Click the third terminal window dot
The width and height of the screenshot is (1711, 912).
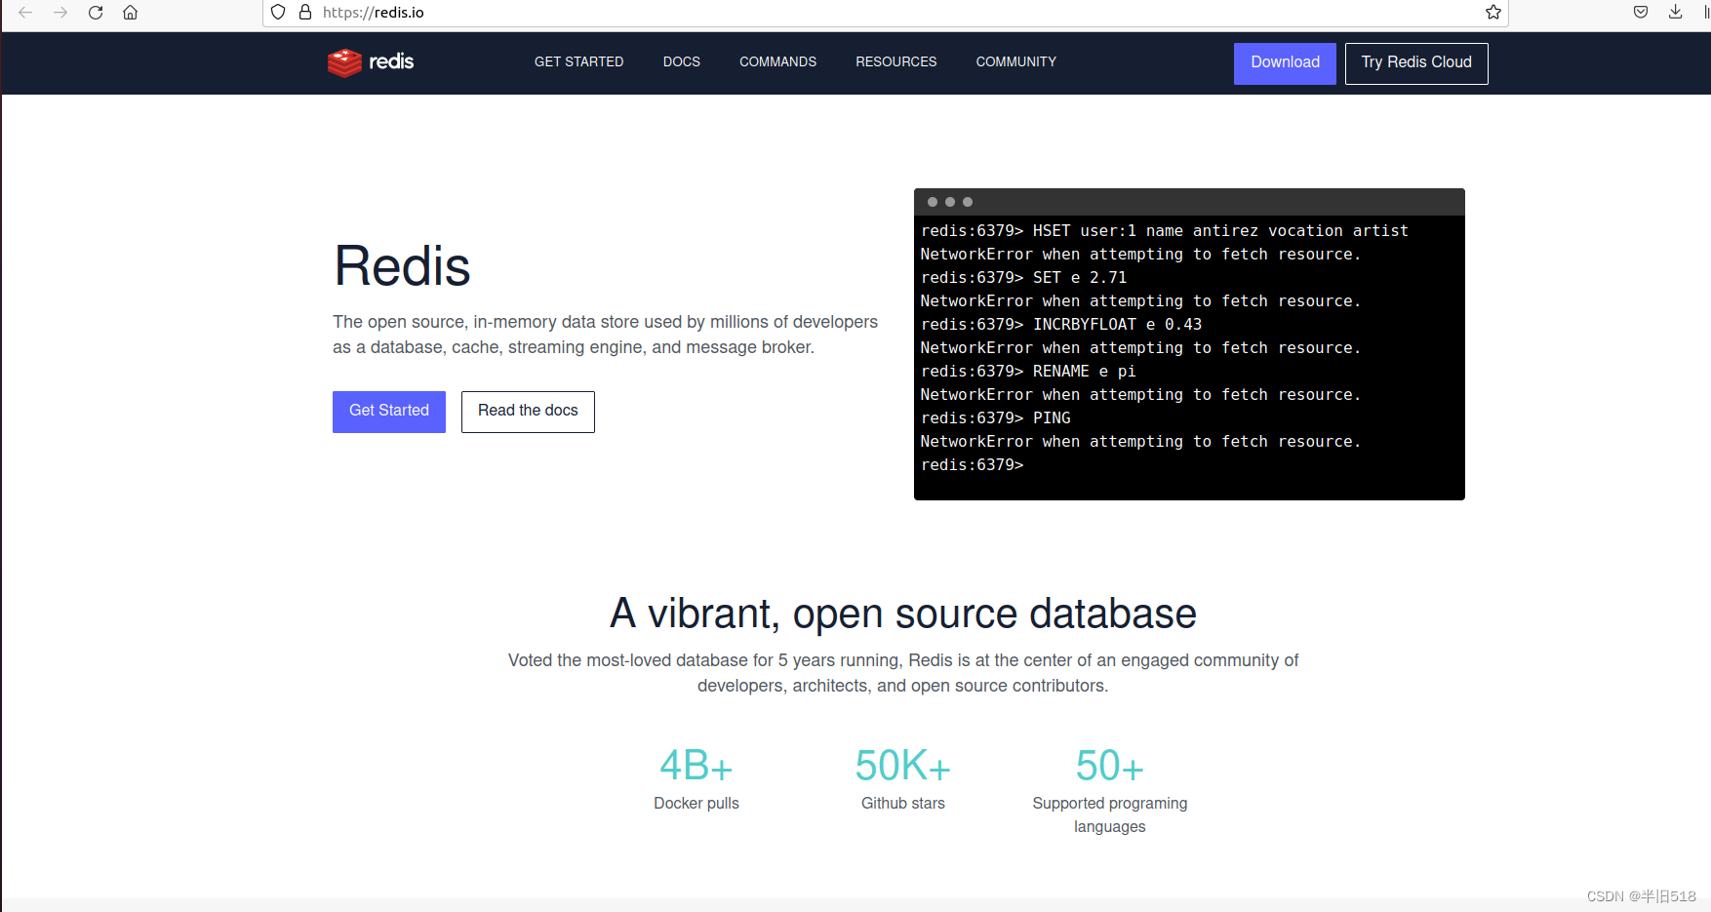coord(968,202)
